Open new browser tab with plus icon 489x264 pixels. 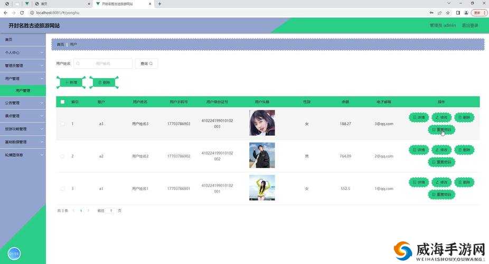pos(159,4)
